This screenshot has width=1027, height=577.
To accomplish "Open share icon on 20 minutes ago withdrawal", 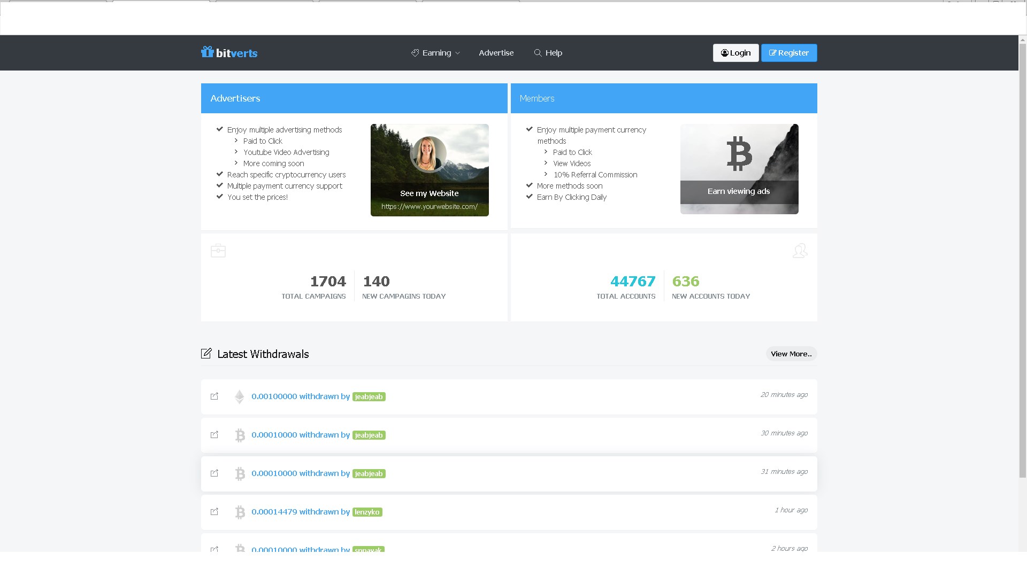I will click(x=214, y=396).
